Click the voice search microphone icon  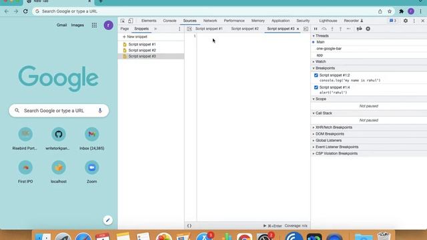coord(100,111)
